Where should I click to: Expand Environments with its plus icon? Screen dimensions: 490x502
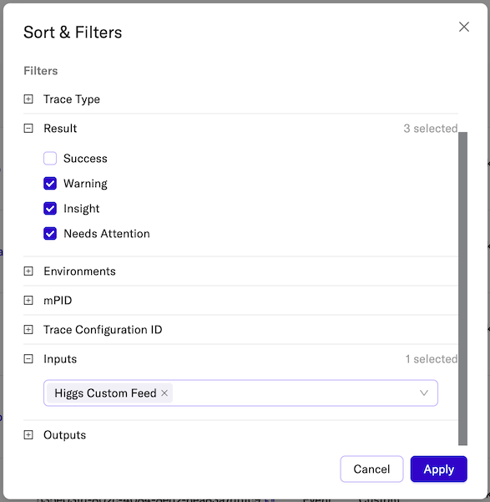coord(28,271)
